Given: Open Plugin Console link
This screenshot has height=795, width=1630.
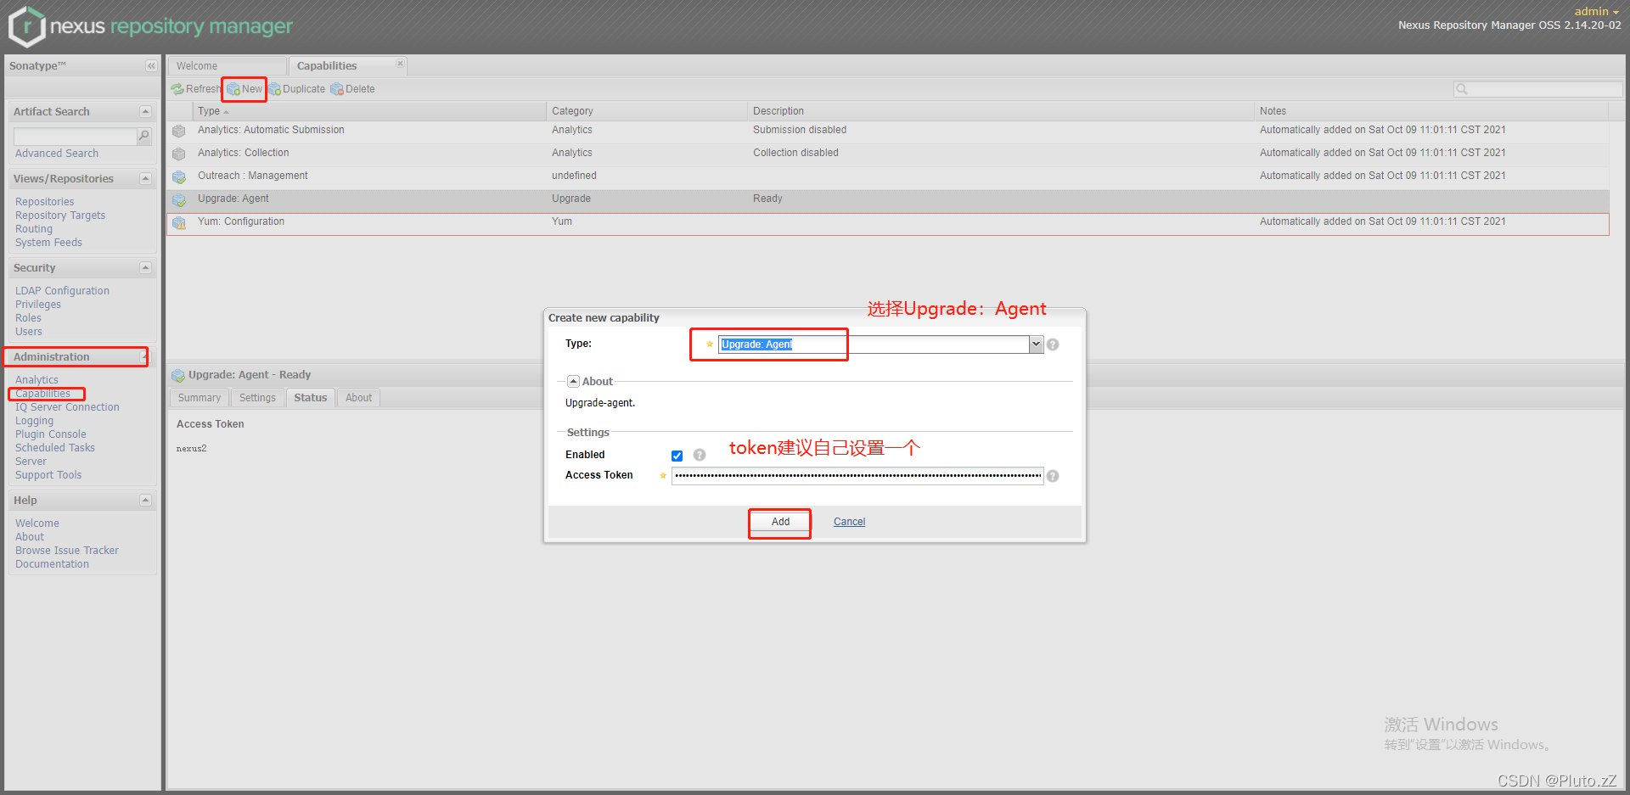Looking at the screenshot, I should pos(50,434).
